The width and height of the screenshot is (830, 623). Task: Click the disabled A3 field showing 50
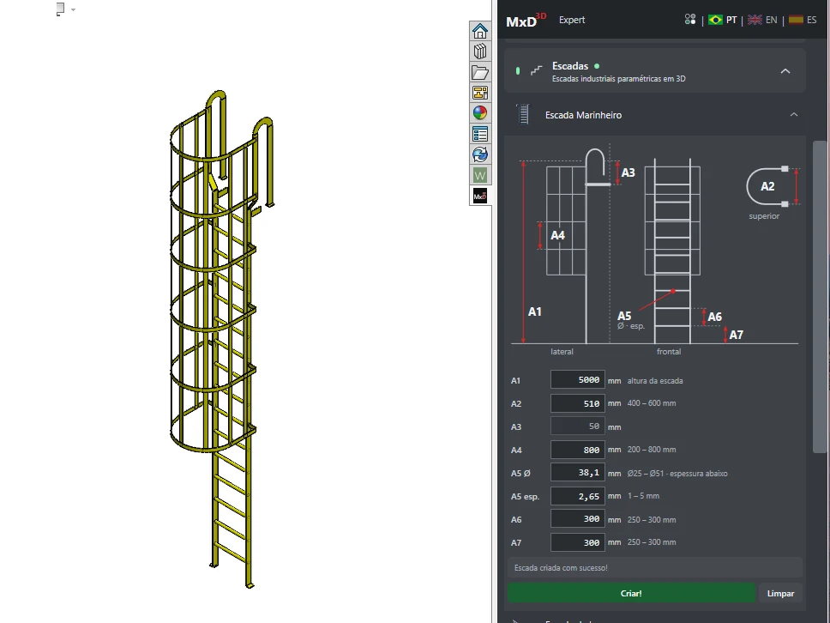[578, 426]
